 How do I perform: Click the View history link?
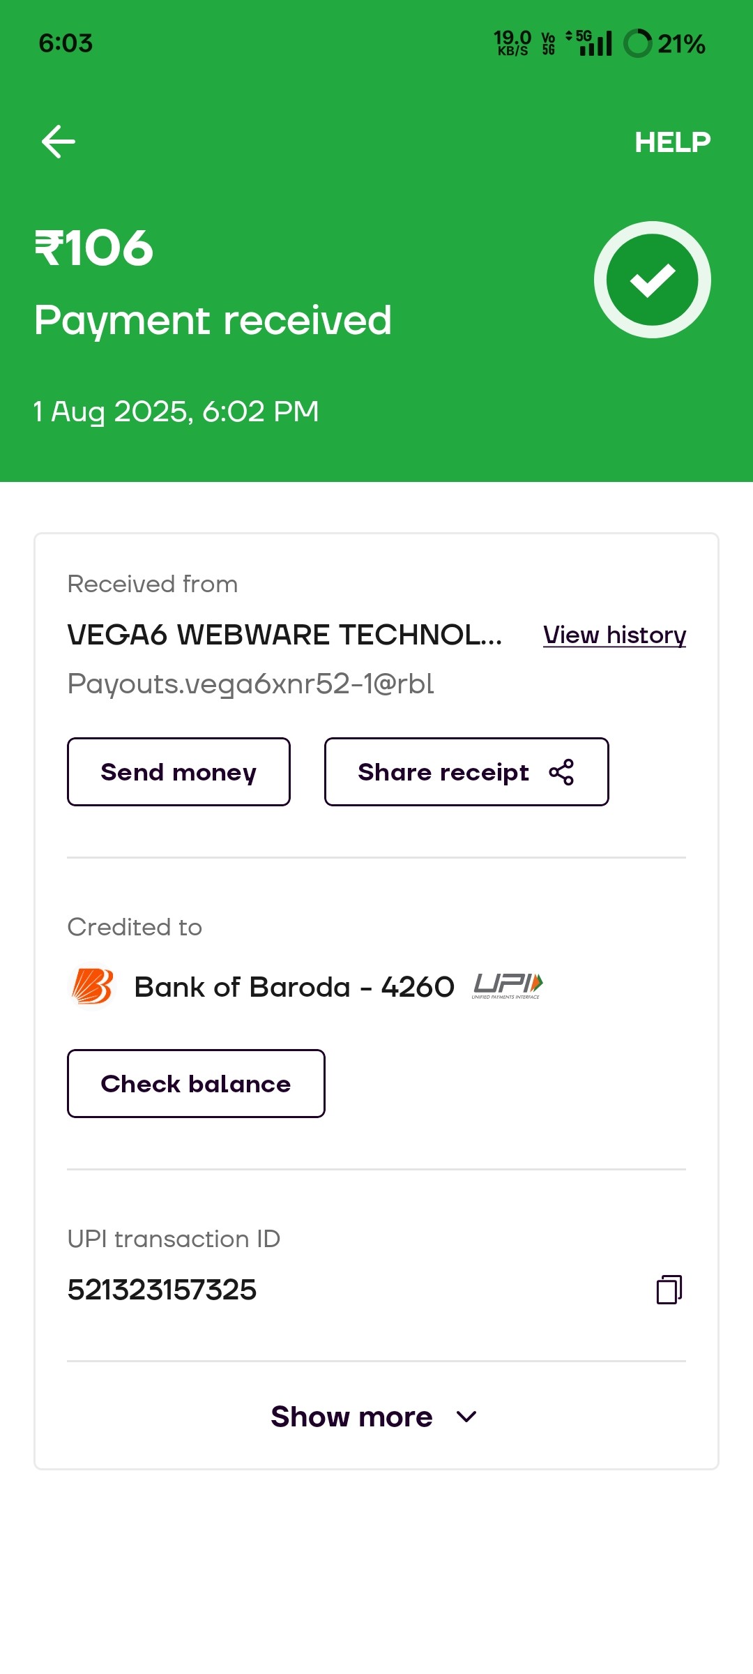tap(614, 635)
